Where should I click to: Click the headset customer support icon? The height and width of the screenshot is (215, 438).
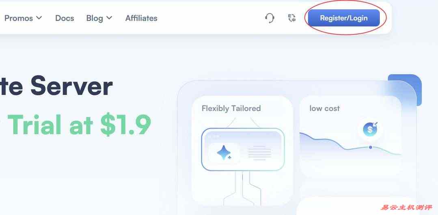coord(270,18)
